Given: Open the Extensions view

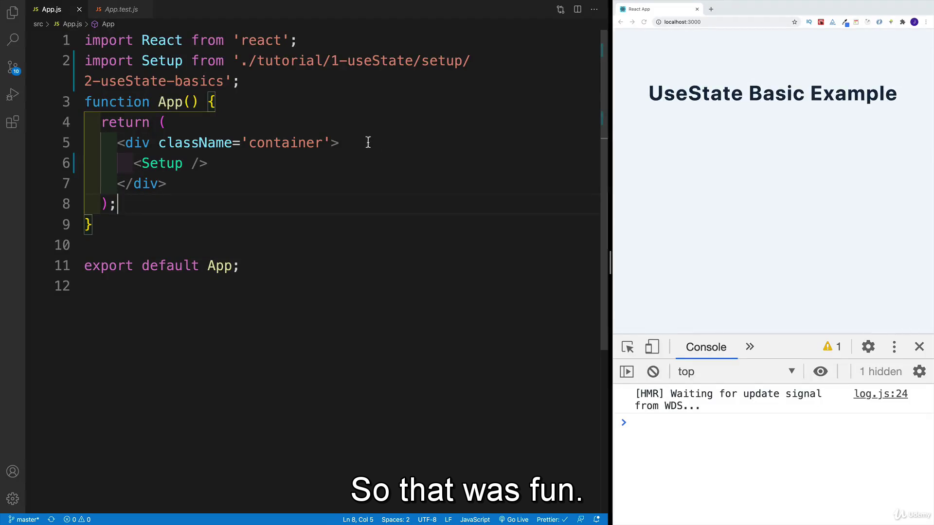Looking at the screenshot, I should click(x=13, y=122).
